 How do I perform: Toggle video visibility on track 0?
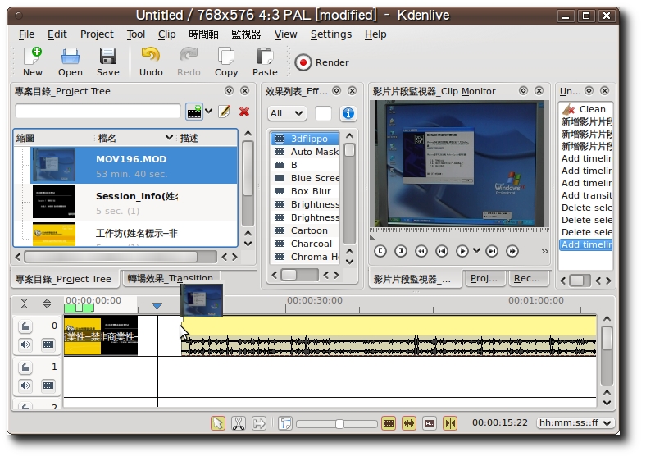point(48,345)
